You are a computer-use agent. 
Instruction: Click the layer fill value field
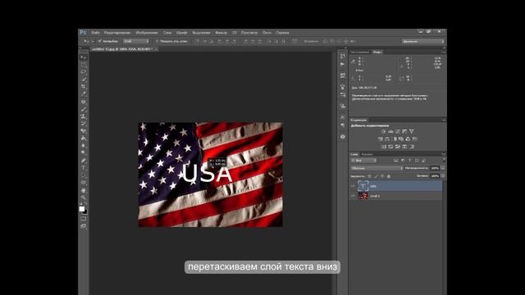click(435, 176)
